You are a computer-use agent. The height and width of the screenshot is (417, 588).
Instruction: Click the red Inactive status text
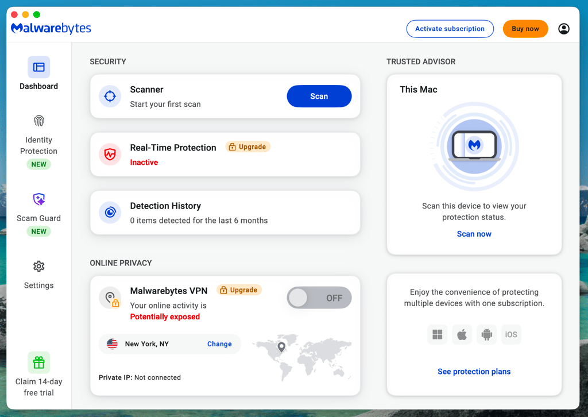pos(144,163)
